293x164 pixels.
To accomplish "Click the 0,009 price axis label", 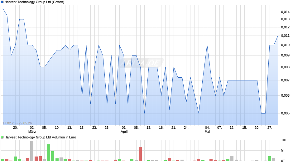I will [x=285, y=55].
